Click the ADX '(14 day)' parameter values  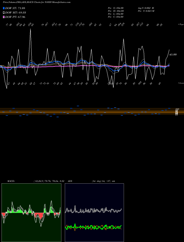(103, 181)
